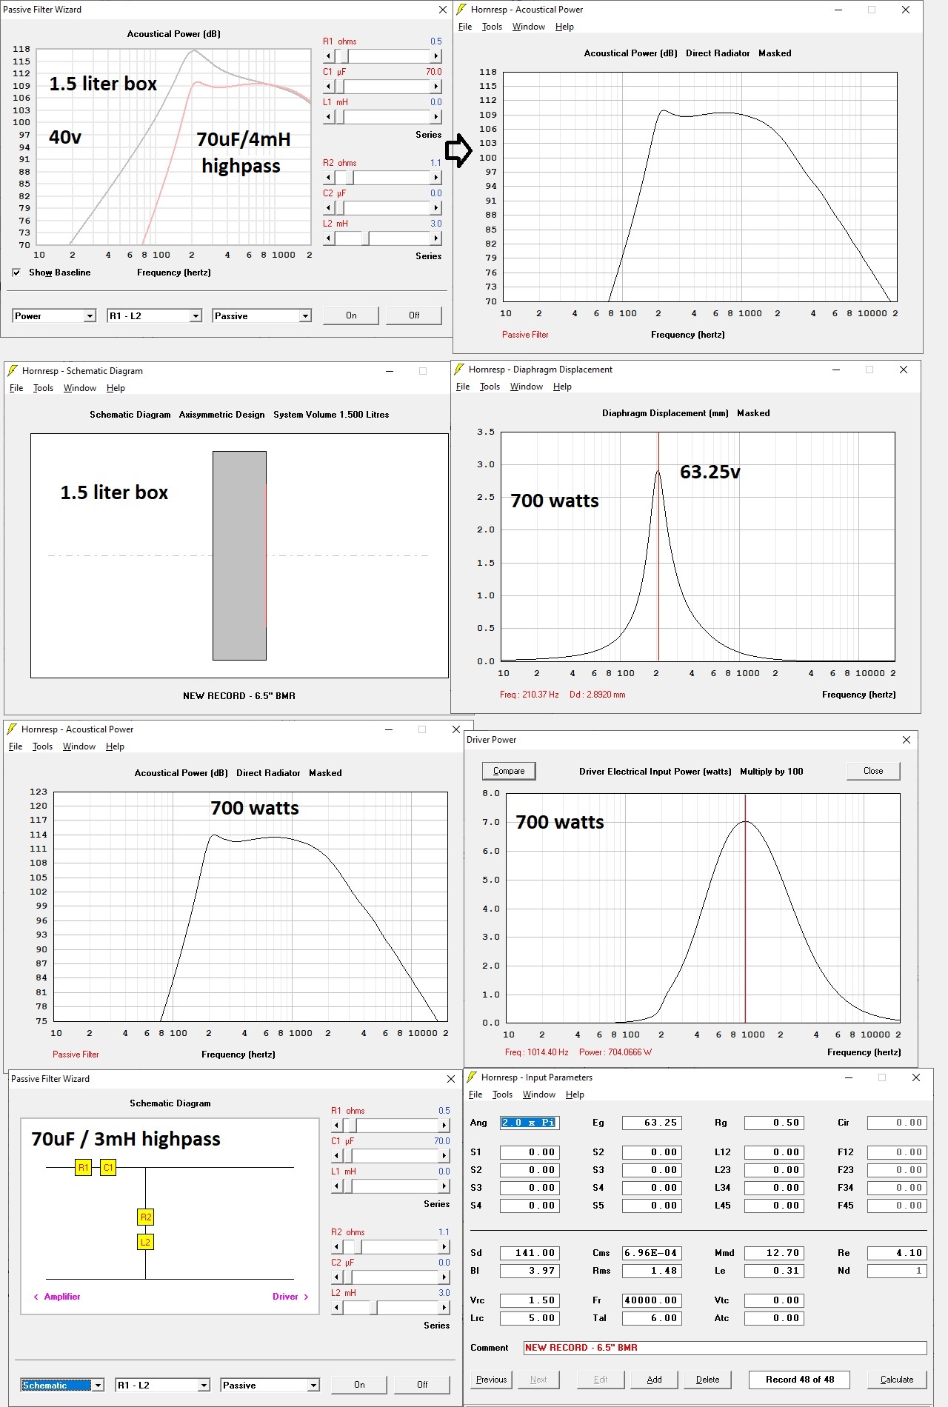Click Hornresp lightning icon in lower Acoustical Power title
Image resolution: width=948 pixels, height=1407 pixels.
coord(12,729)
